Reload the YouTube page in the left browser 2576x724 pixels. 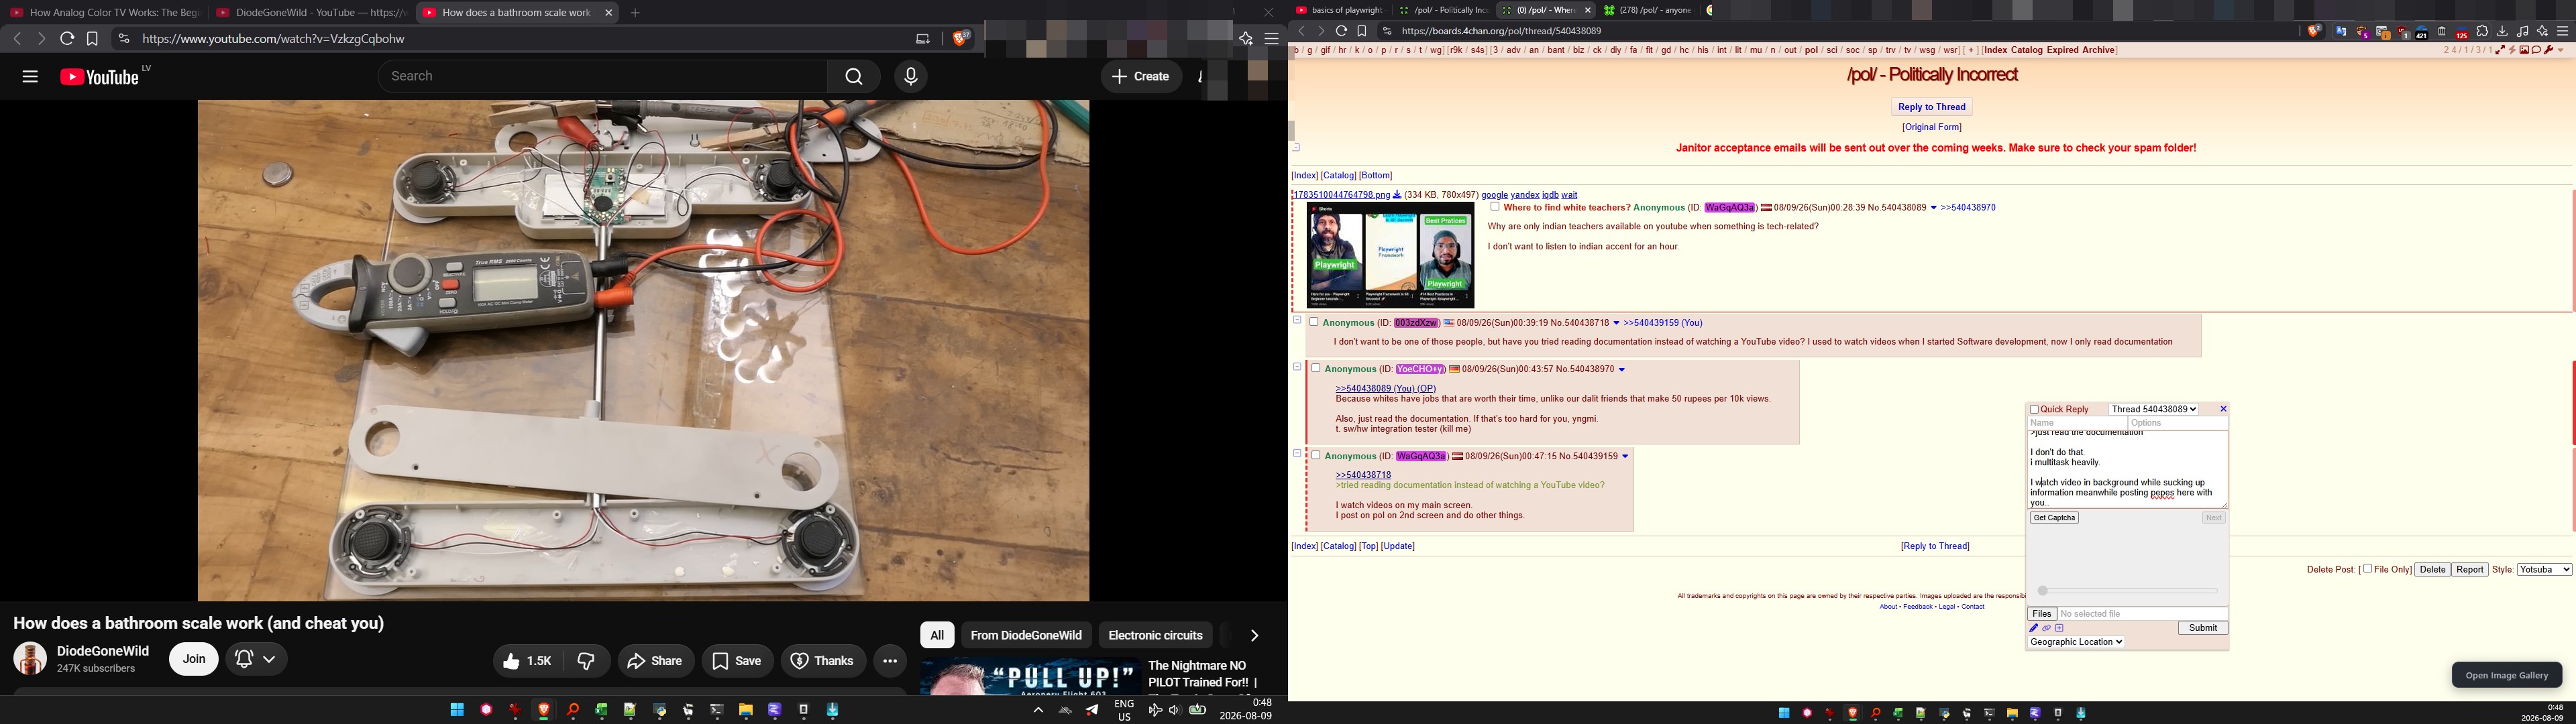[x=67, y=39]
